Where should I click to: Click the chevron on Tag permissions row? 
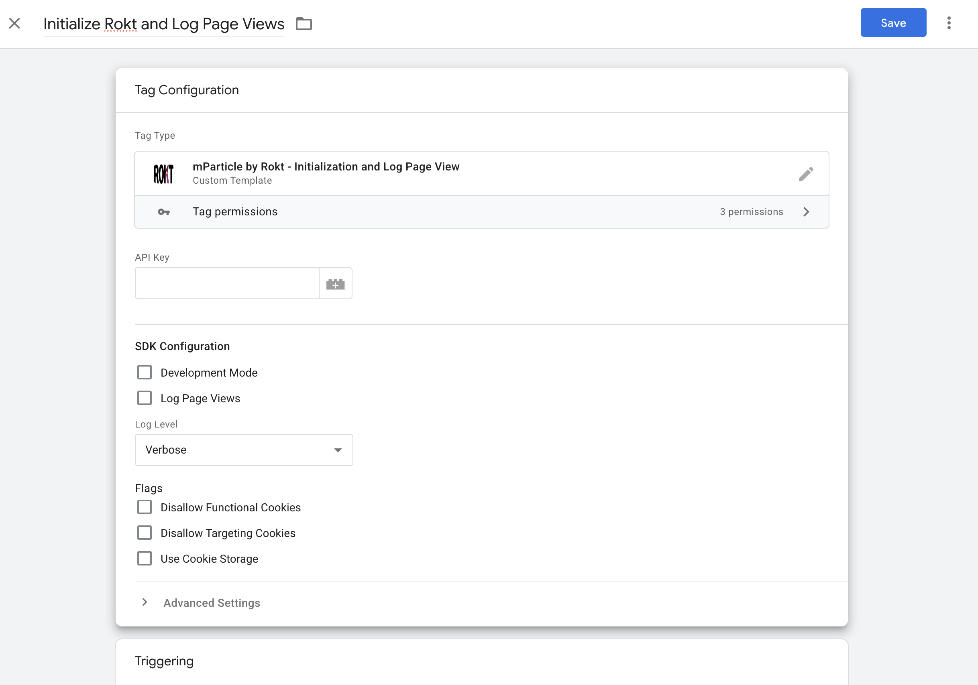click(x=806, y=211)
